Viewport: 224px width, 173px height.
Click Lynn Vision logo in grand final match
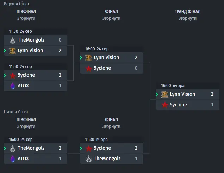point(165,94)
